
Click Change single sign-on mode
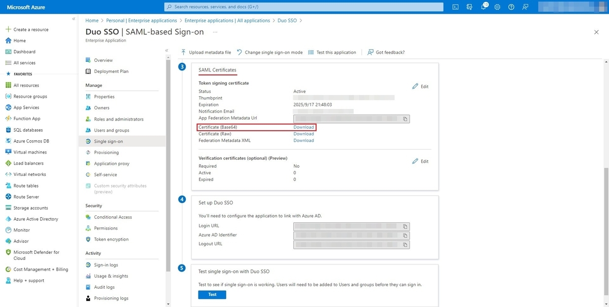pyautogui.click(x=270, y=52)
